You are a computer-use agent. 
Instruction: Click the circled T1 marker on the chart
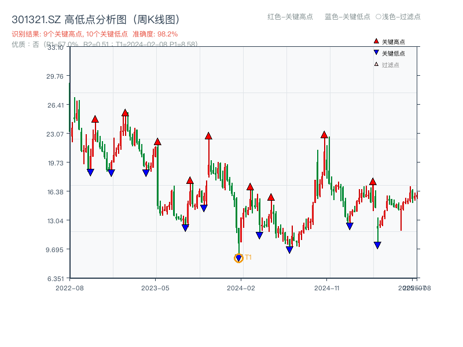238,258
